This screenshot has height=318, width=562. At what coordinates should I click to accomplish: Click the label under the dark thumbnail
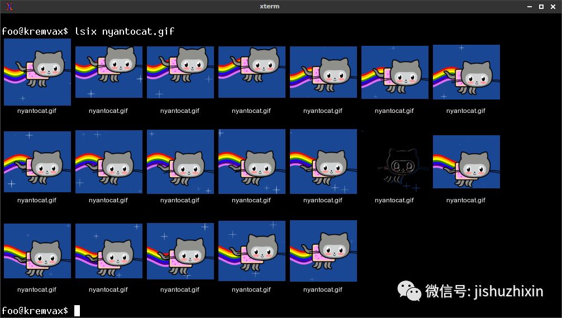394,200
